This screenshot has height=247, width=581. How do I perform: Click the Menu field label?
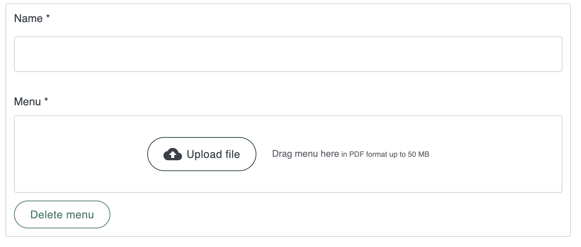click(x=28, y=102)
